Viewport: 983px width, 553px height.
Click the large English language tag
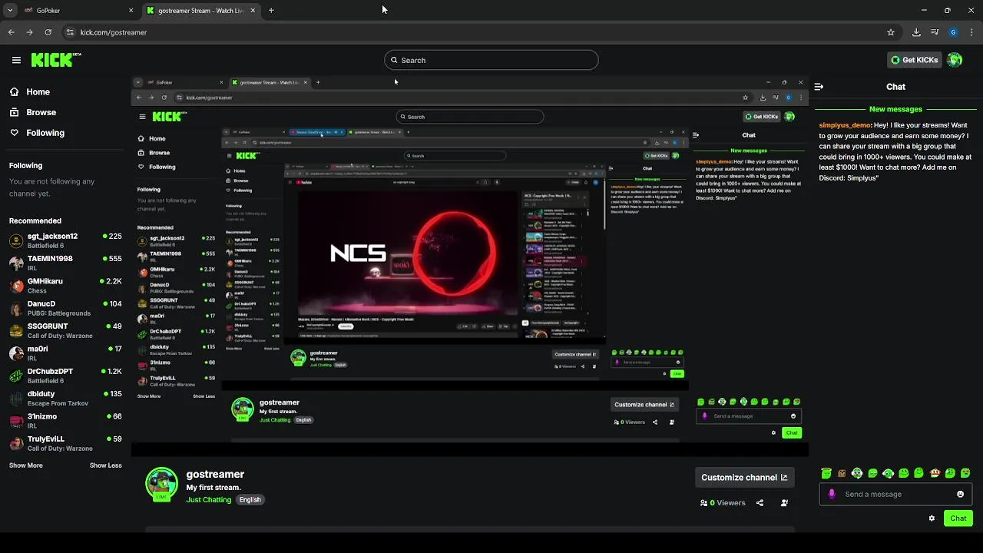[250, 499]
